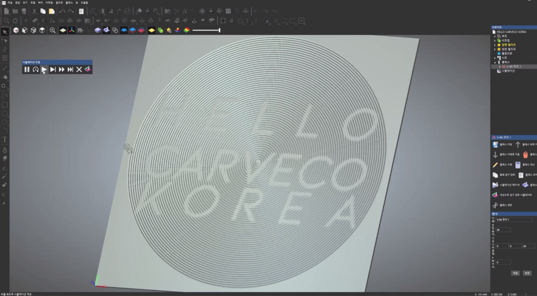Expand the V-Bit 조각 1 tree entry
Image resolution: width=537 pixels, height=296 pixels.
tap(499, 66)
